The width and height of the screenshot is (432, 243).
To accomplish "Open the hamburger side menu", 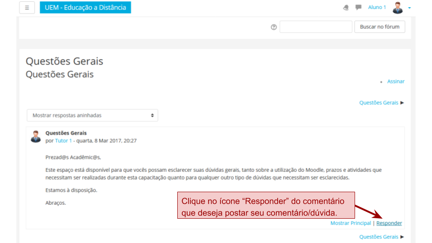I will tap(27, 8).
